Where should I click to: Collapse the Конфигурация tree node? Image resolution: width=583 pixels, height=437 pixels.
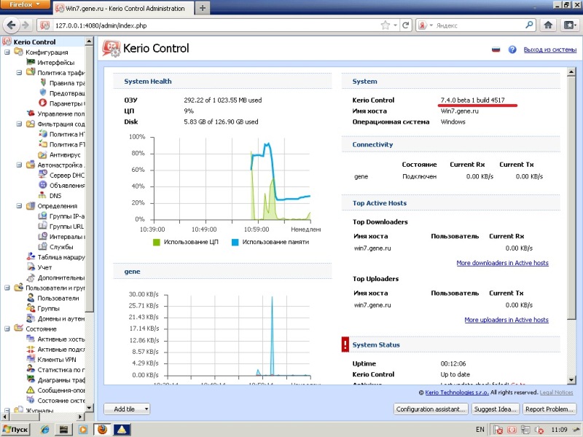tap(7, 52)
